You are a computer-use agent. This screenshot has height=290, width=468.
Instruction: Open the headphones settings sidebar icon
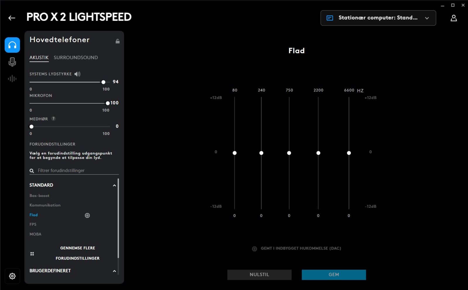(x=12, y=45)
